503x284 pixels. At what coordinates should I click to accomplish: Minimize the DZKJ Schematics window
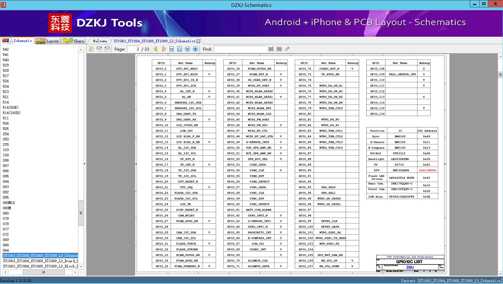tap(475, 4)
